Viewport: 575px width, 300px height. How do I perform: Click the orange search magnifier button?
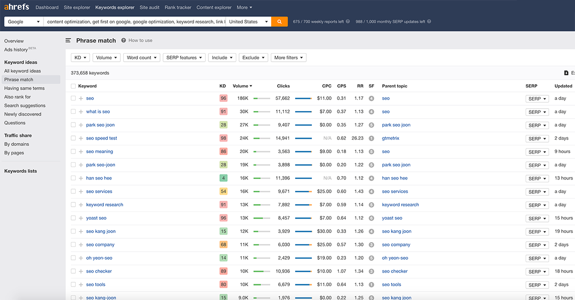tap(279, 22)
